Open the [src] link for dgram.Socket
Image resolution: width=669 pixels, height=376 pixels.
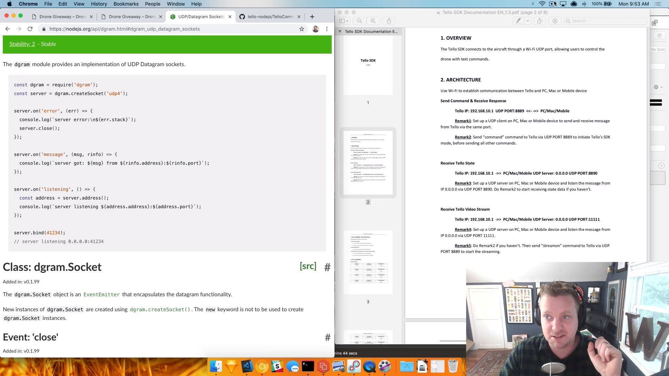(308, 266)
